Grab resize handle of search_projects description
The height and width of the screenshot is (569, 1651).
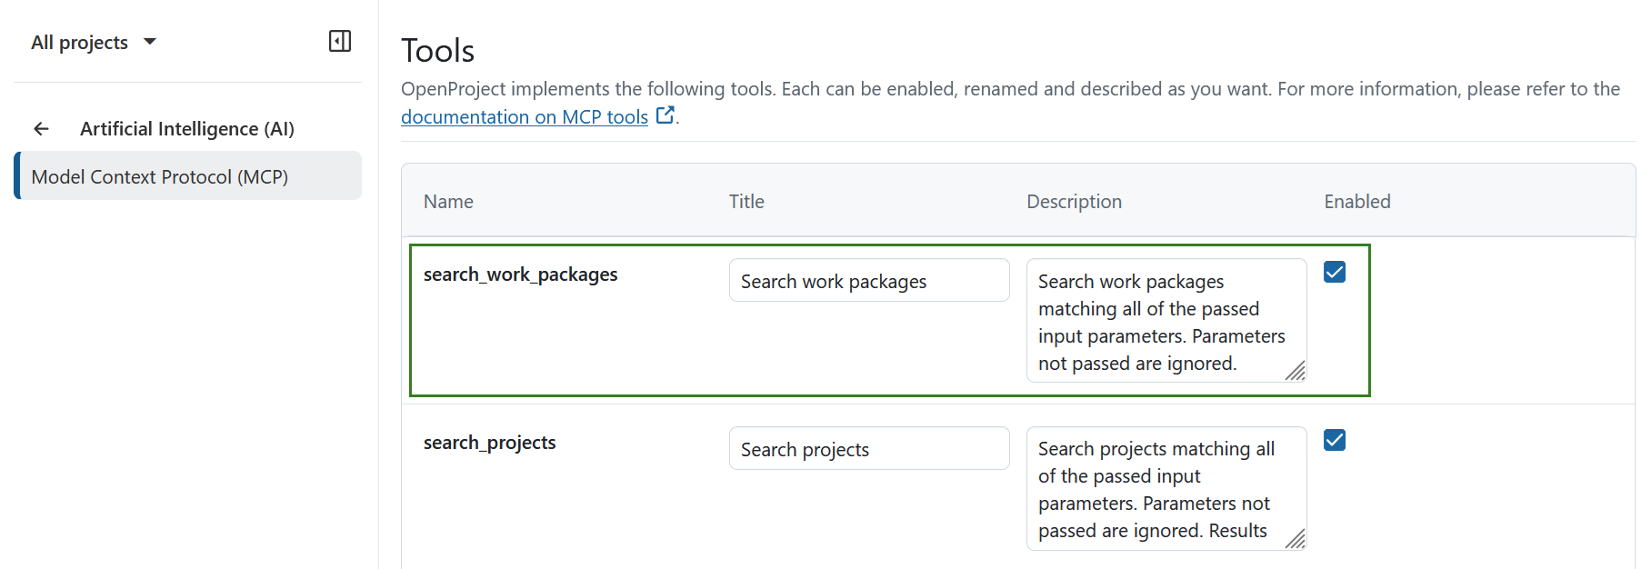[1296, 539]
